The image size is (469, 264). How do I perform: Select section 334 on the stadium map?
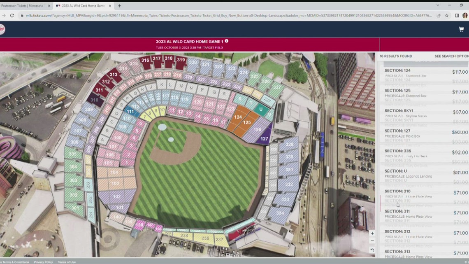280,213
